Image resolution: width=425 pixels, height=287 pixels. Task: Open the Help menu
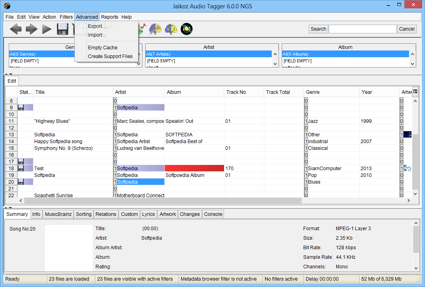coord(126,17)
